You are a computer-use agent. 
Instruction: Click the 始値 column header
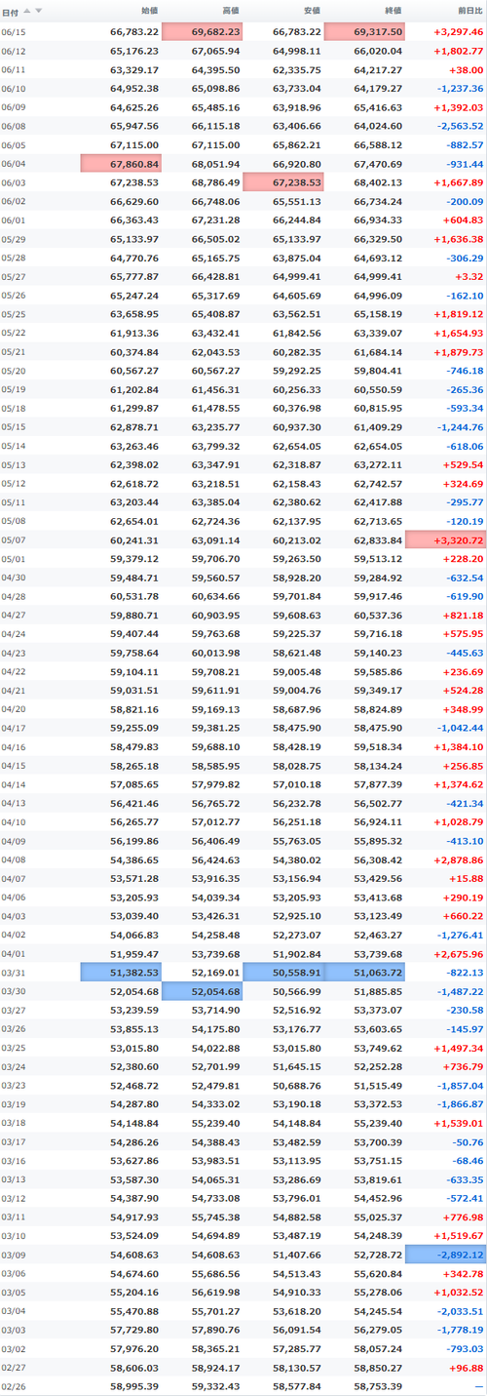(150, 11)
